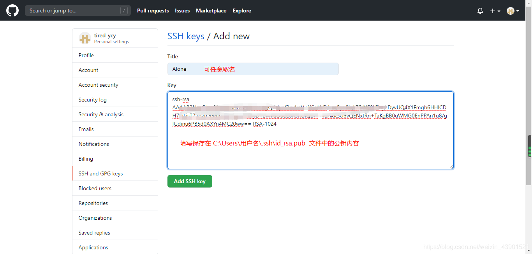The width and height of the screenshot is (532, 254).
Task: Open Notifications settings in sidebar
Action: 115,144
